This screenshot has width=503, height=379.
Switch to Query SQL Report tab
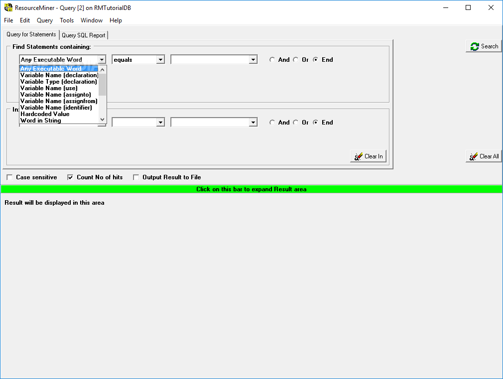coord(83,35)
